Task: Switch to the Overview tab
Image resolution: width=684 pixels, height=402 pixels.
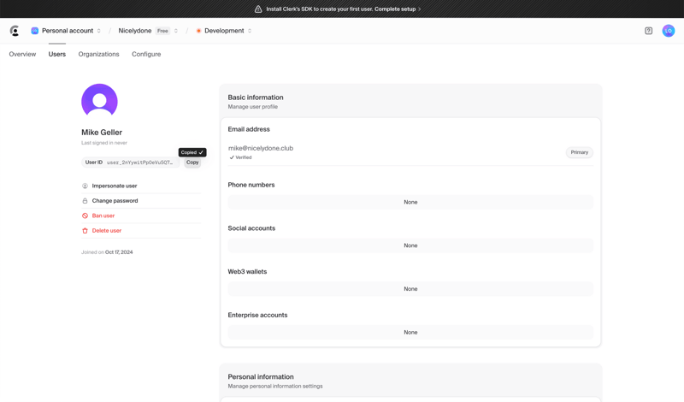Action: (x=22, y=54)
